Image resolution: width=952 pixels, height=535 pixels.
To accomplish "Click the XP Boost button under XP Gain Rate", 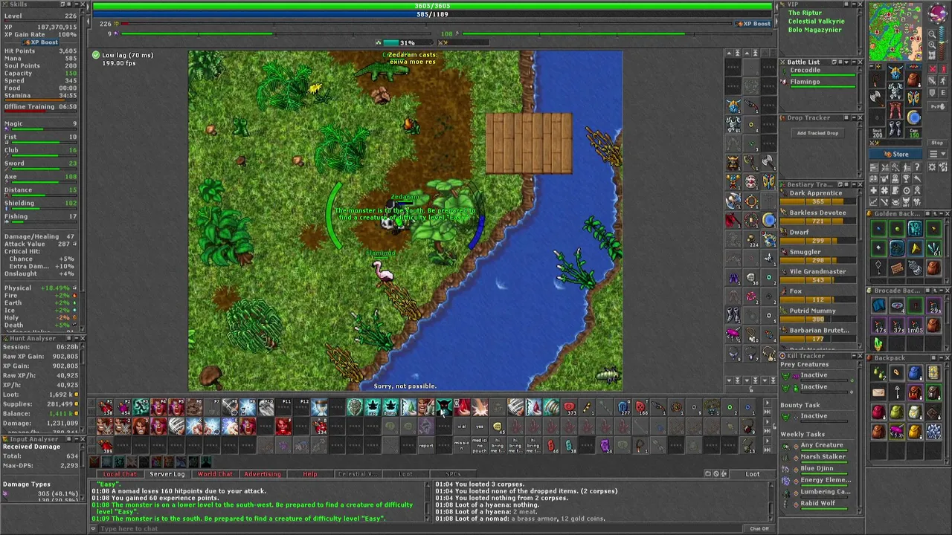I will [40, 42].
